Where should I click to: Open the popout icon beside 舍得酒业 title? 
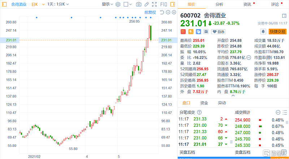click(x=284, y=16)
